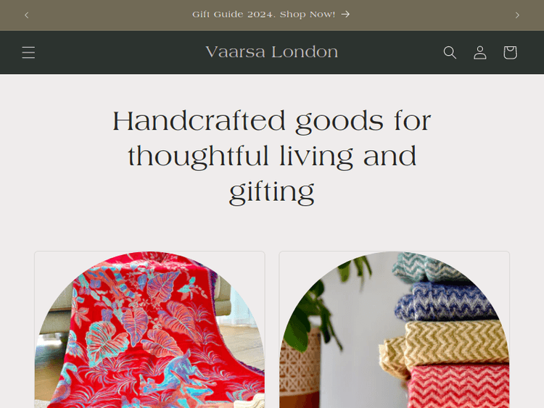Show next announcement with right chevron

click(517, 15)
